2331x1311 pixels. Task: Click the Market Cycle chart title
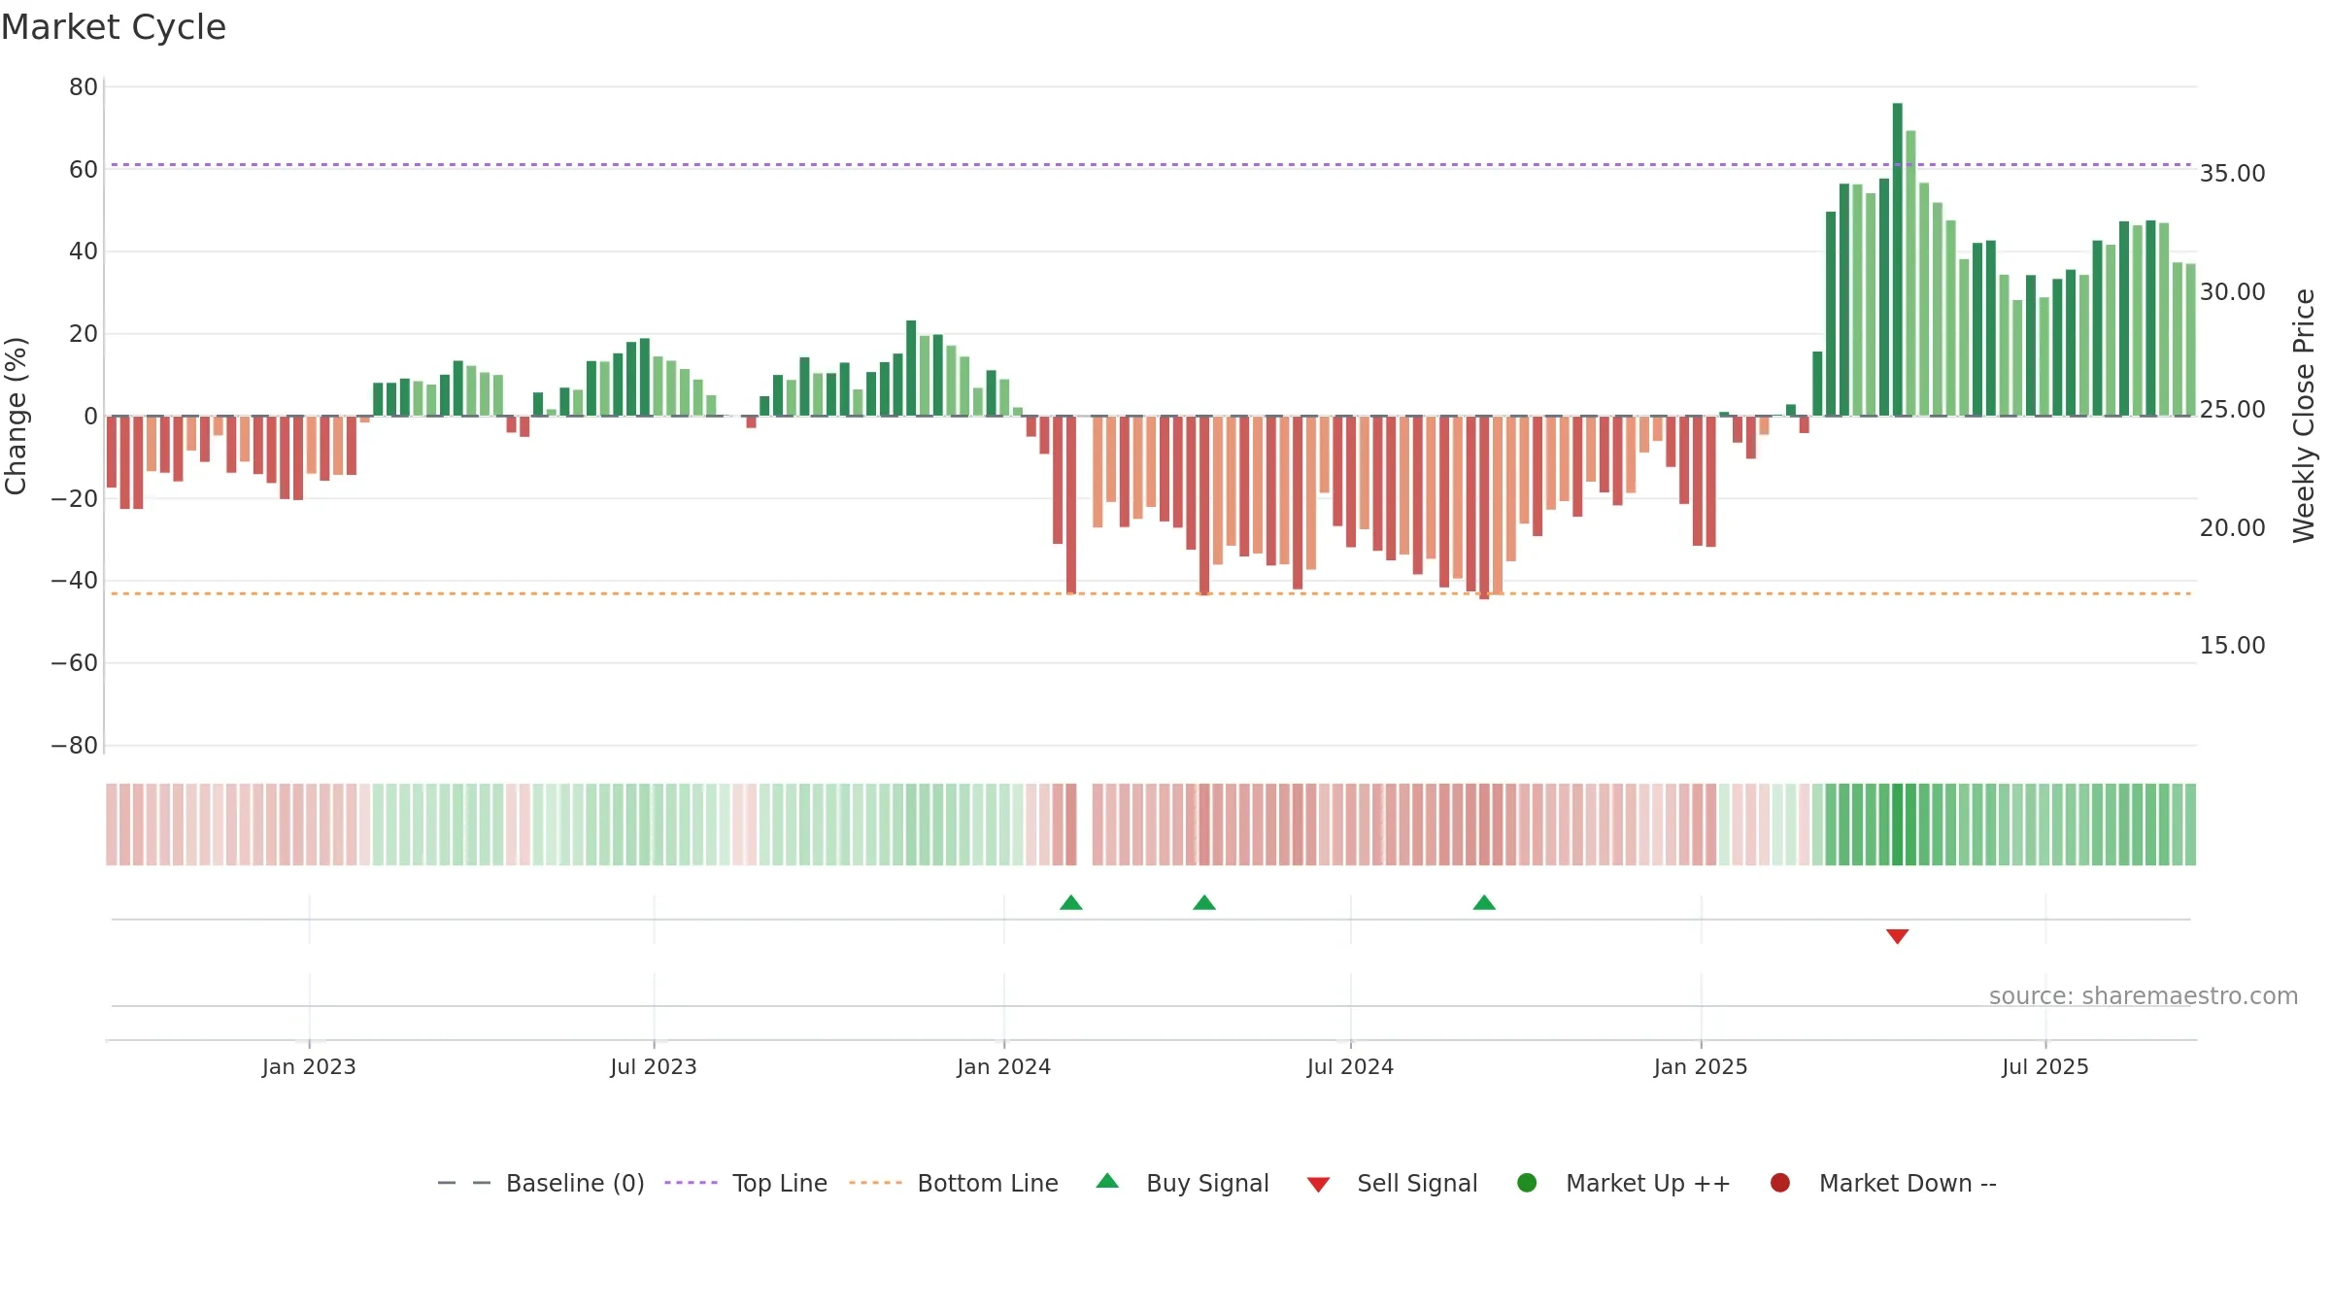(114, 27)
